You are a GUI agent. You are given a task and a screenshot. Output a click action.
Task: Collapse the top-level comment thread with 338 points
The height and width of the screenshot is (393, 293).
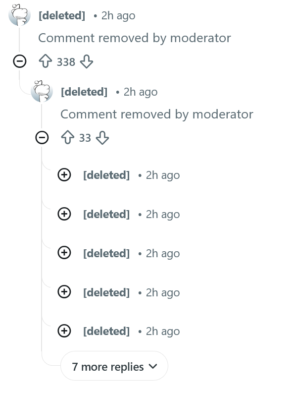tap(19, 61)
